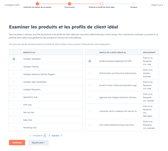Open the Concurrents step label
This screenshot has width=168, height=151.
(69, 7)
